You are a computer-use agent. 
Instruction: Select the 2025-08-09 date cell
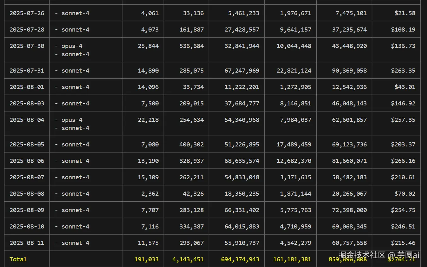click(27, 210)
